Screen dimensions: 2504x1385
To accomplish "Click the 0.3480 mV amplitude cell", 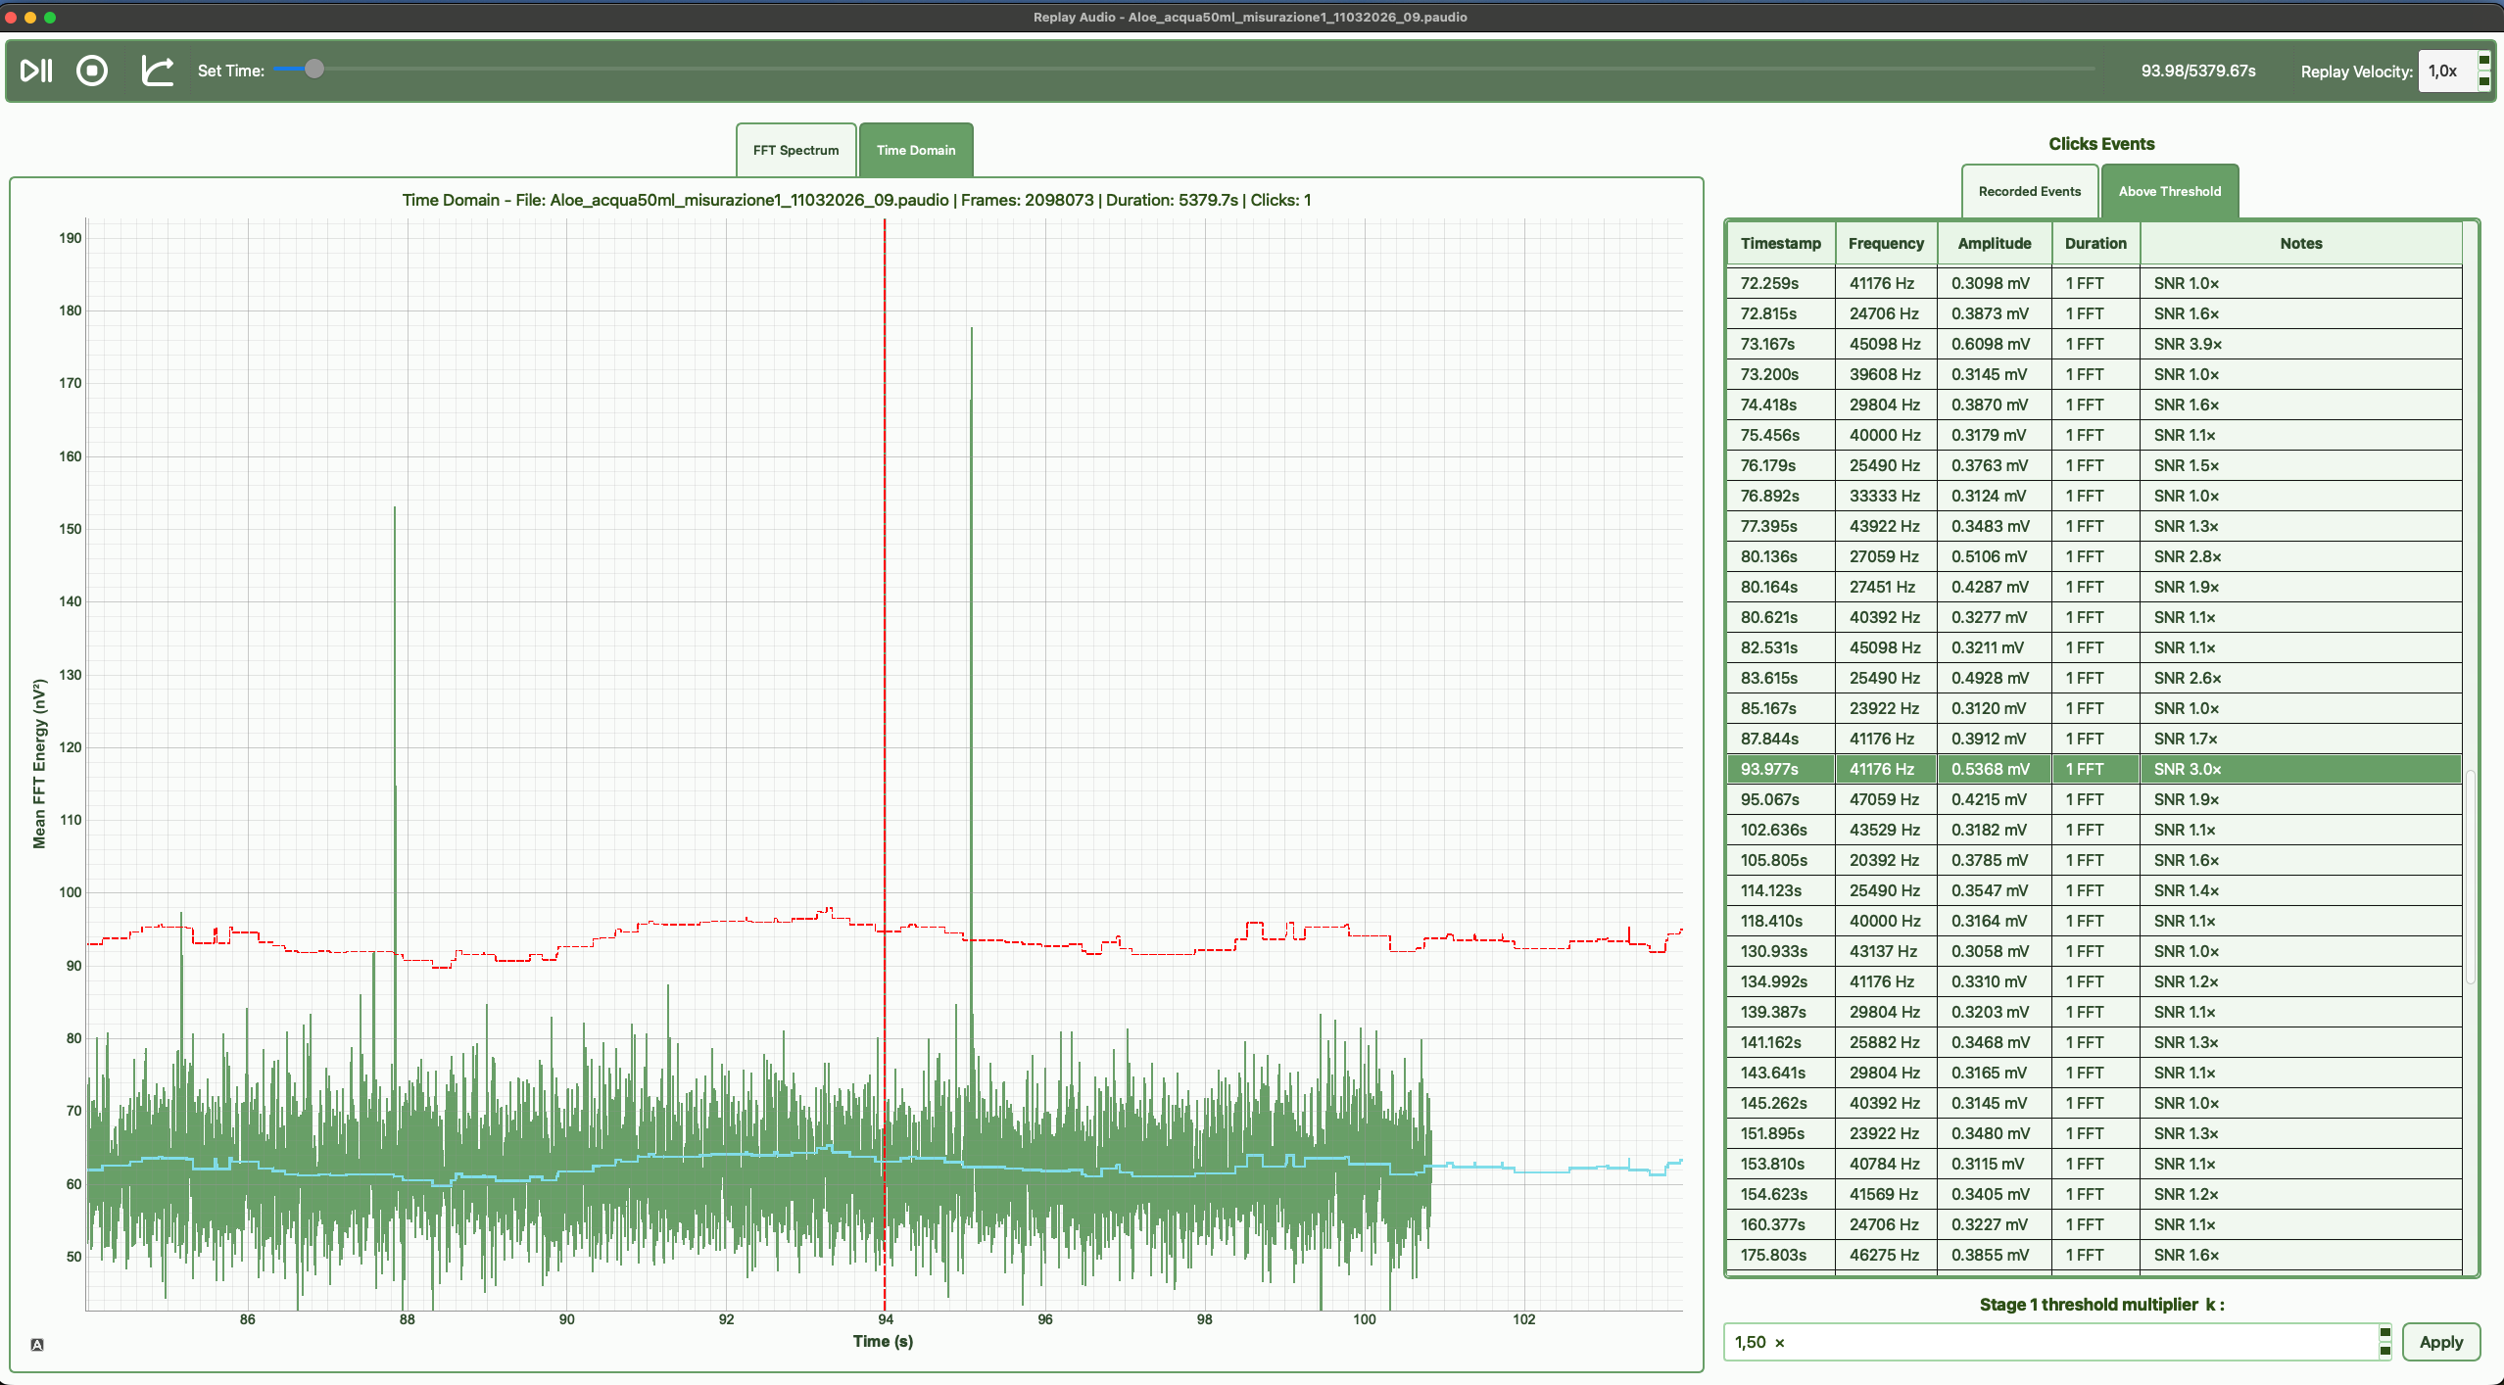I will [1994, 1133].
